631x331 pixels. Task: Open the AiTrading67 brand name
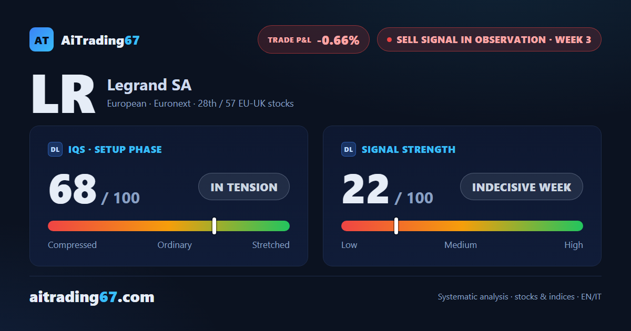100,40
